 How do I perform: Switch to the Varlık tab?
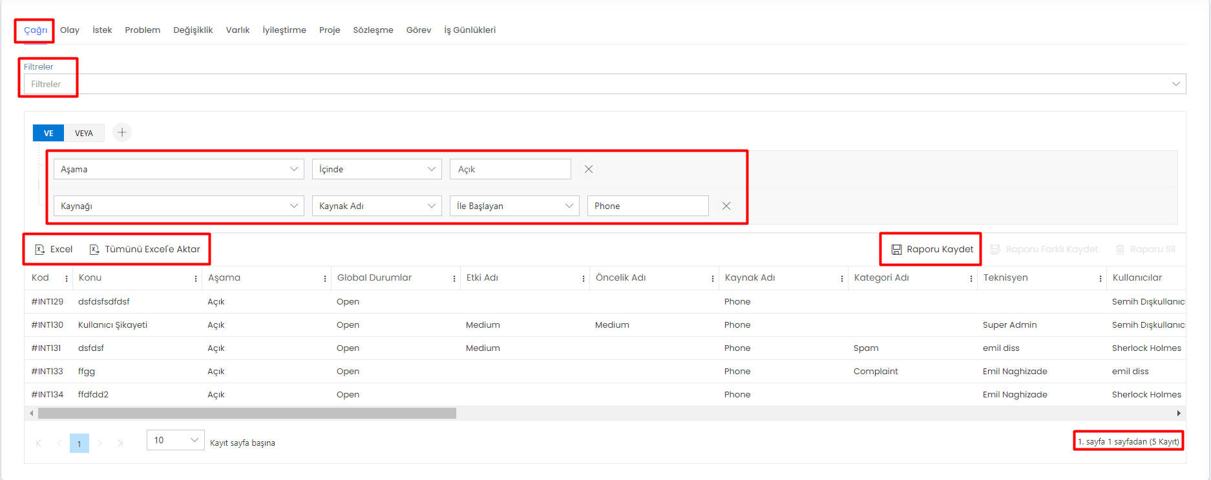coord(238,30)
